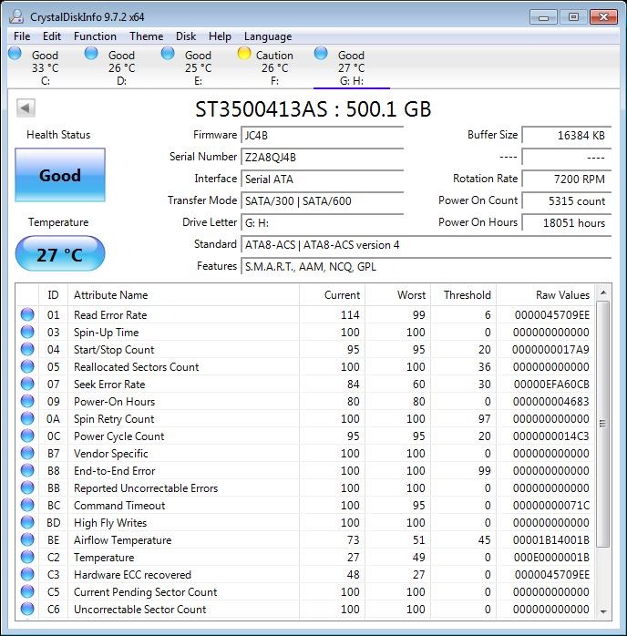The image size is (627, 636).
Task: Click the D: drive blue status orb
Action: coord(91,54)
